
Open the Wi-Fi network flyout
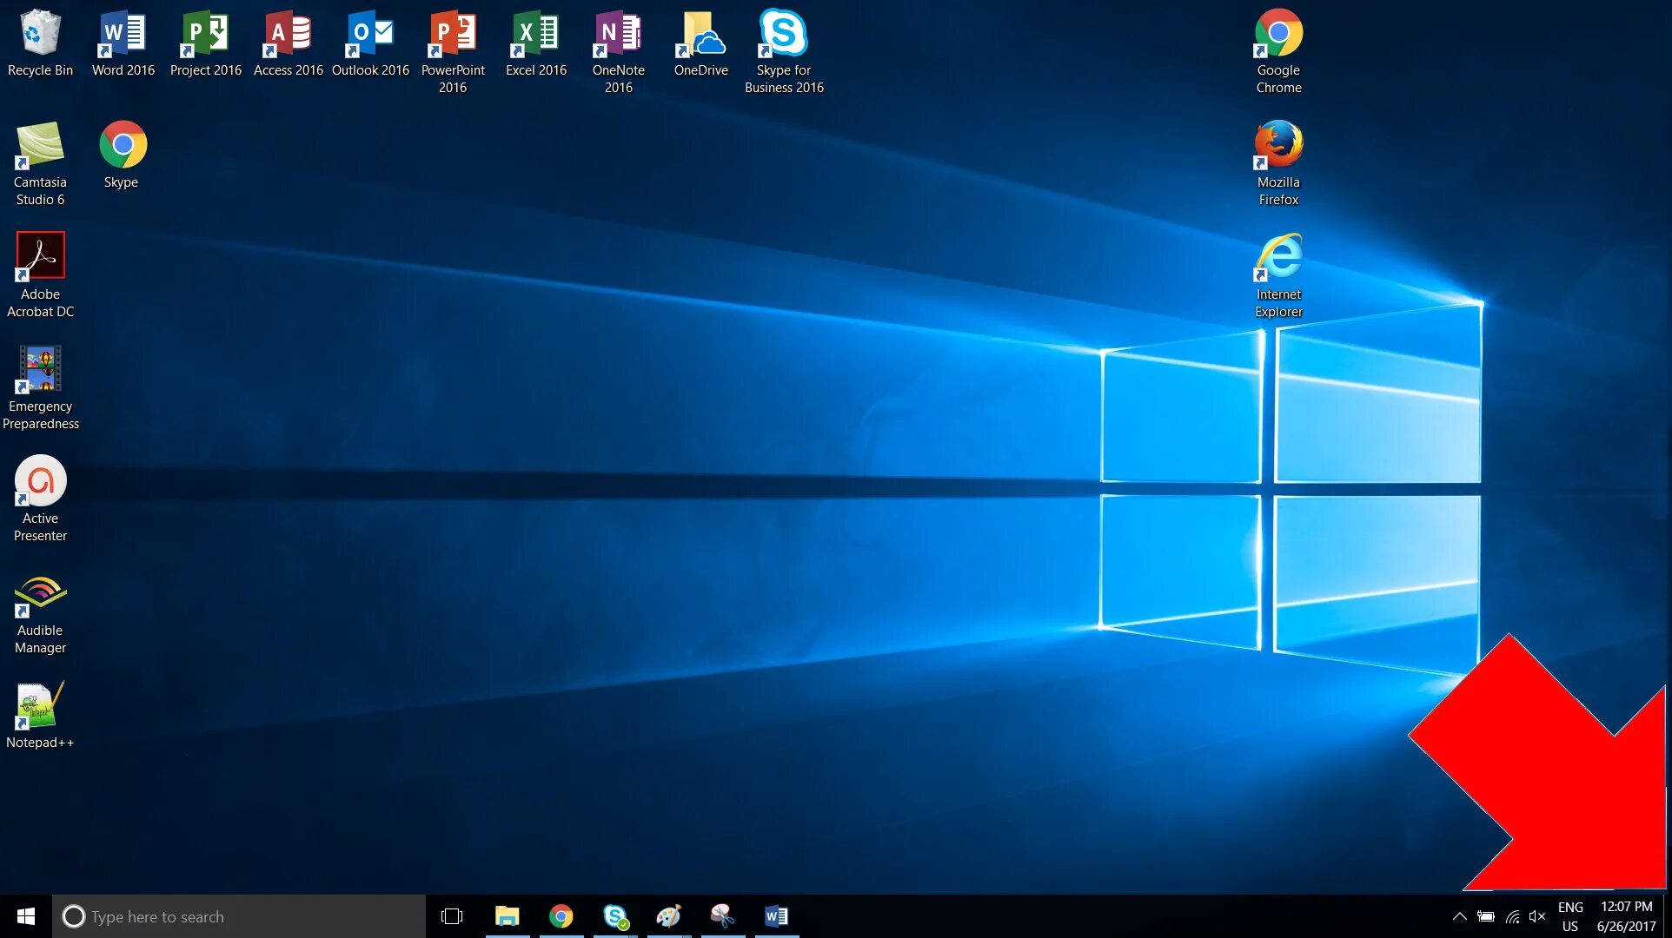[1512, 916]
